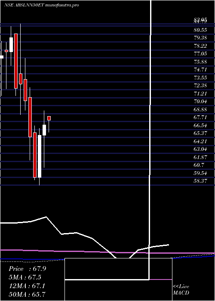
Task: Click the 67.71 price axis label
Action: (200, 117)
